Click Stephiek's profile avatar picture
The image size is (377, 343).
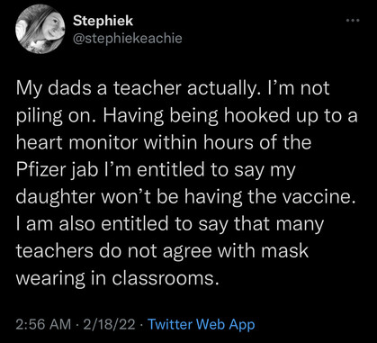[x=40, y=29]
